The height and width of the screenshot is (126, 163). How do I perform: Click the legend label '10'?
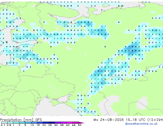[32, 125]
